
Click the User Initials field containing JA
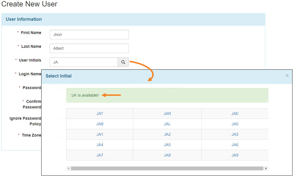point(84,62)
